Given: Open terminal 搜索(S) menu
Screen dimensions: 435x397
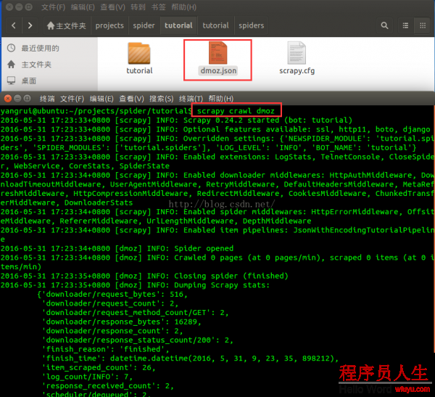Looking at the screenshot, I should pyautogui.click(x=162, y=99).
